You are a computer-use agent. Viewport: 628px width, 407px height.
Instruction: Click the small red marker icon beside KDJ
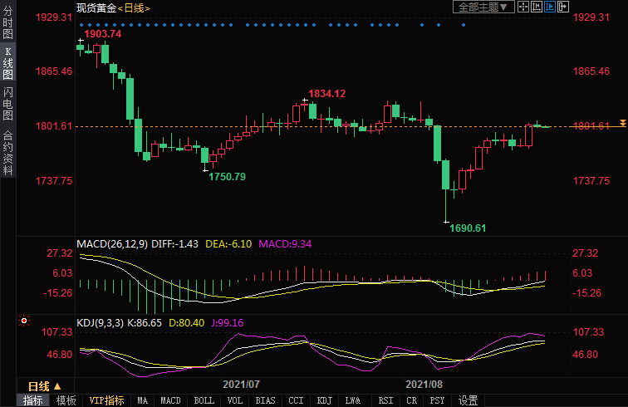(23, 321)
